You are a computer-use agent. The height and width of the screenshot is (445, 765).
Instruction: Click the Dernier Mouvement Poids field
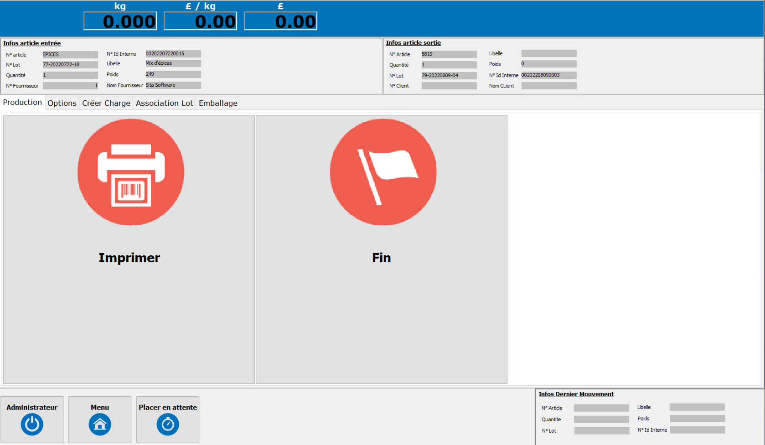click(x=698, y=419)
